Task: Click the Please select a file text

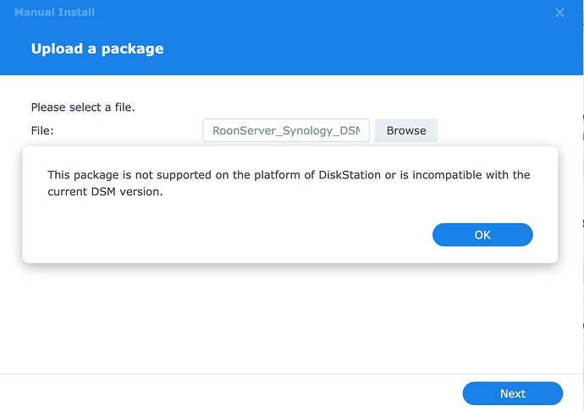Action: coord(83,107)
